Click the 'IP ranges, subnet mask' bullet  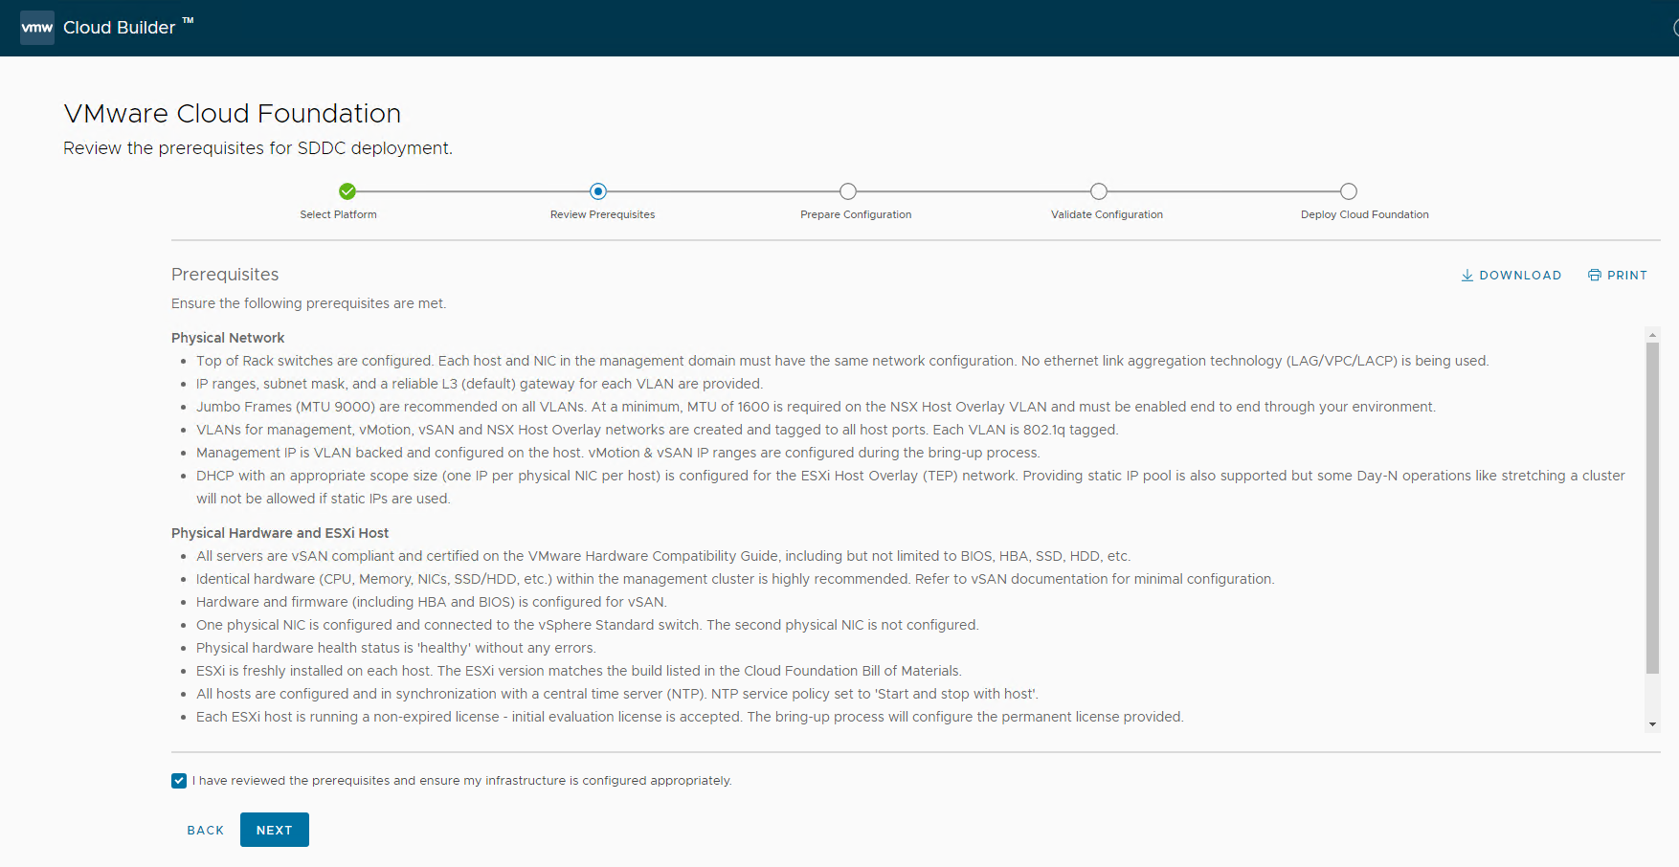(x=480, y=384)
